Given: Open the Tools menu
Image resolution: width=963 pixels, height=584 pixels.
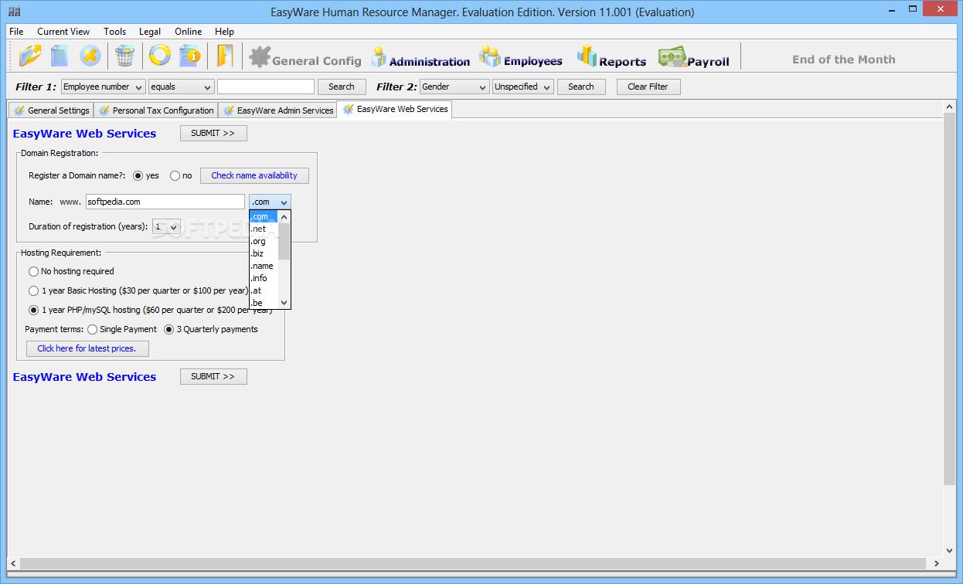Looking at the screenshot, I should click(x=114, y=32).
